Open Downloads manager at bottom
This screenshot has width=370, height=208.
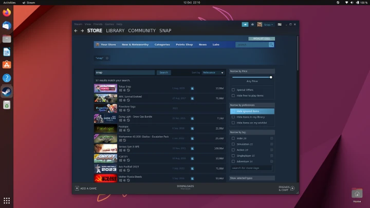pyautogui.click(x=186, y=187)
